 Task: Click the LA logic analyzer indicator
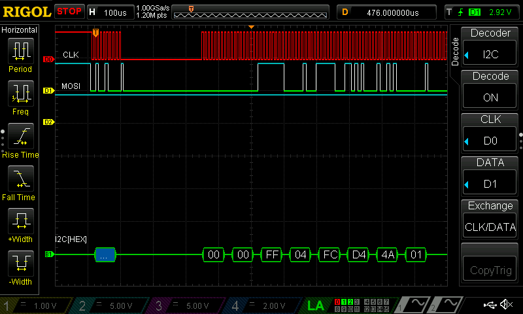click(316, 305)
